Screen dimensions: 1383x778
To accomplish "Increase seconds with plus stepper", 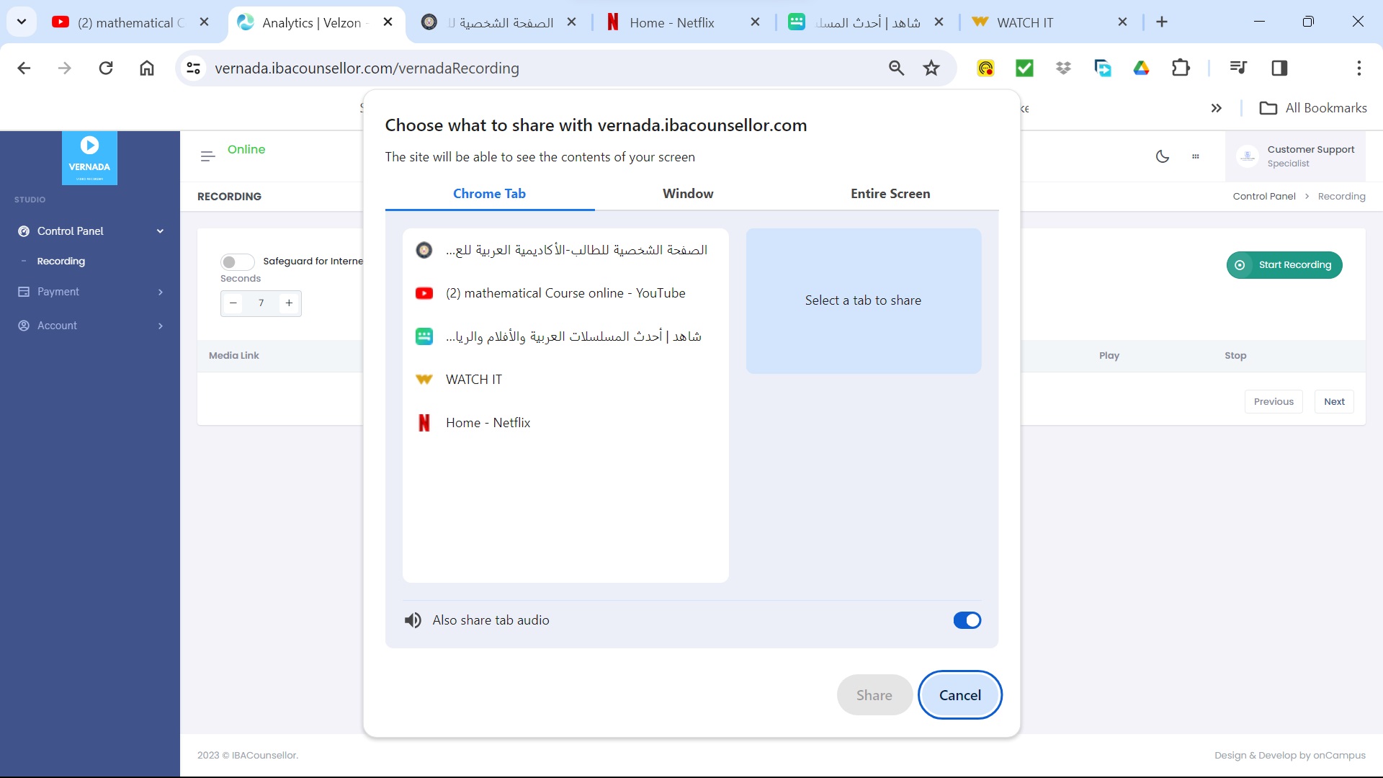I will 289,303.
